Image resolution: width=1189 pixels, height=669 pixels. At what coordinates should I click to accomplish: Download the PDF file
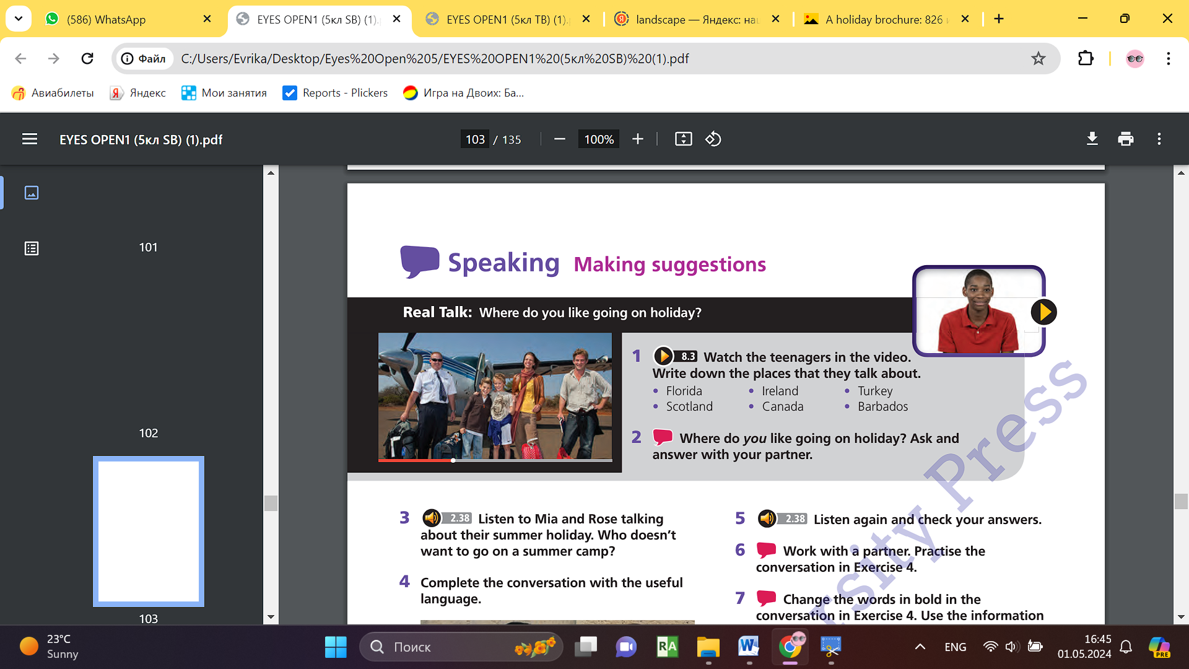tap(1092, 139)
